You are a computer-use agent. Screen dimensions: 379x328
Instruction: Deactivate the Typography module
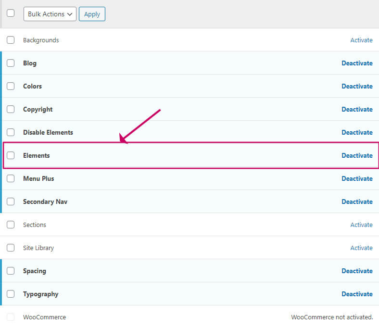357,294
